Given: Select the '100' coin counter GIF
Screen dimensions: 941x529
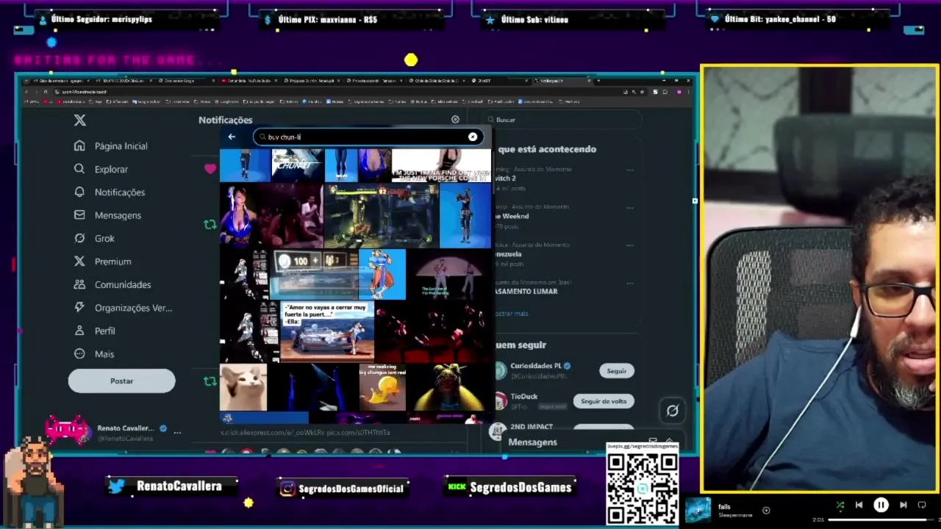Looking at the screenshot, I should click(x=314, y=275).
